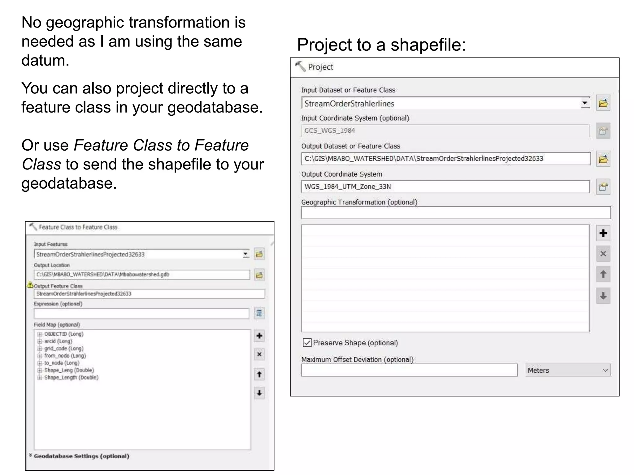This screenshot has width=634, height=475.
Task: Open SQL expression builder icon
Action: click(x=259, y=313)
